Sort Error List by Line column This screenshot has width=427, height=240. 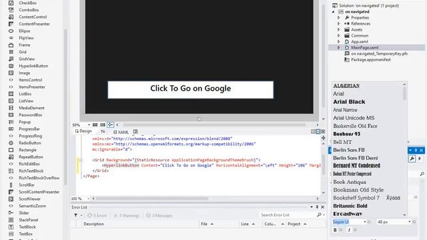point(245,224)
